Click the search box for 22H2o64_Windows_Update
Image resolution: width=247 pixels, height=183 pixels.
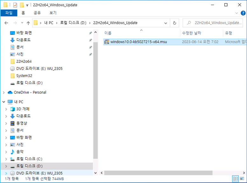coord(213,23)
